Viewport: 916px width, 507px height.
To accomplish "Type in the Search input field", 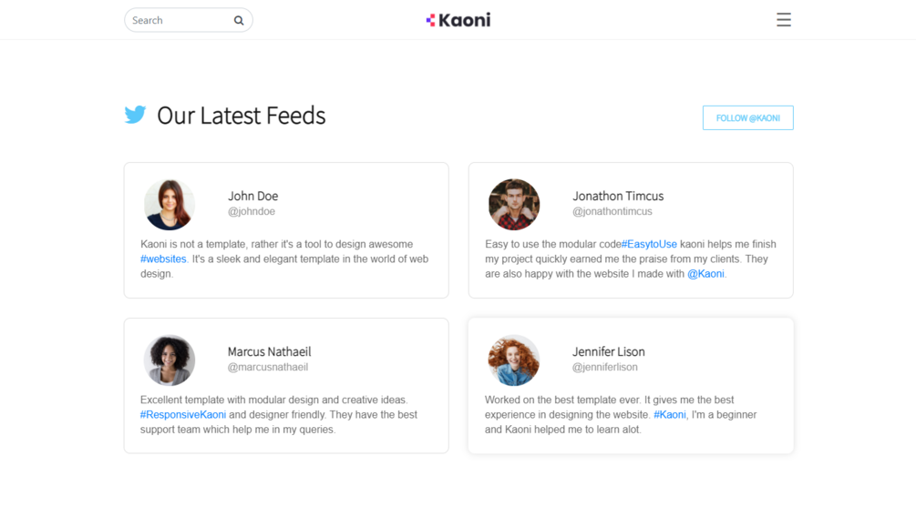I will [178, 20].
